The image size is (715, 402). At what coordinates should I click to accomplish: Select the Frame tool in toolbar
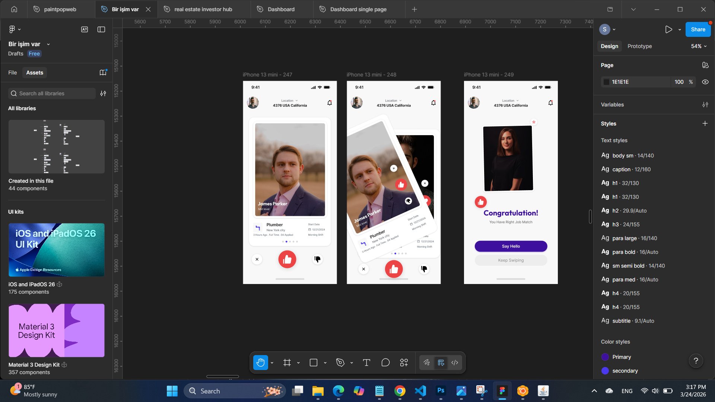(x=287, y=363)
